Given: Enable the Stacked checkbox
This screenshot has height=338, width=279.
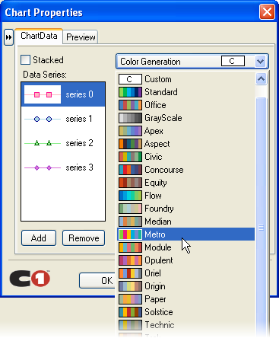Looking at the screenshot, I should pos(26,60).
